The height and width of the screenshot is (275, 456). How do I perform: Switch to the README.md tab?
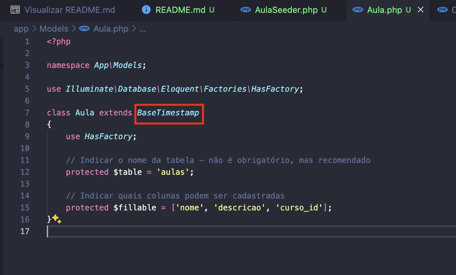[x=180, y=10]
